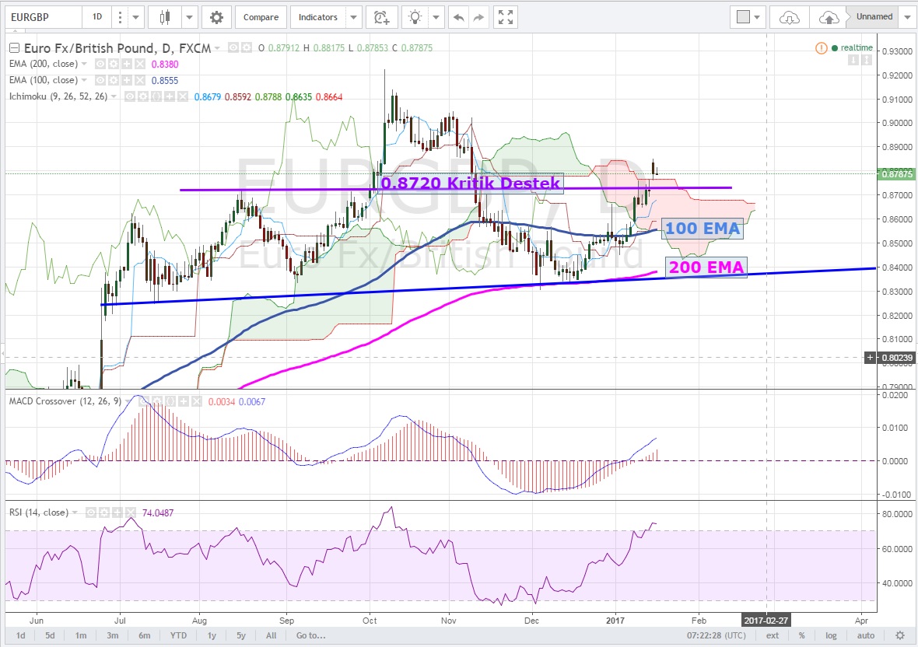Open the time interval dropdown arrow
The height and width of the screenshot is (647, 918).
tap(136, 17)
